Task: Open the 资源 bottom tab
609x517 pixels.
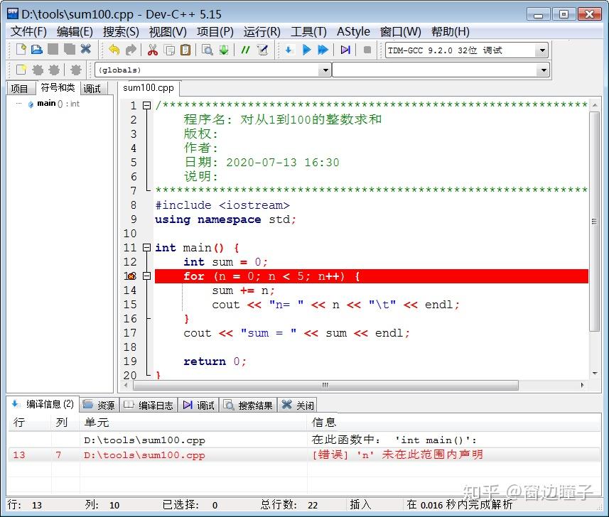Action: coord(99,406)
